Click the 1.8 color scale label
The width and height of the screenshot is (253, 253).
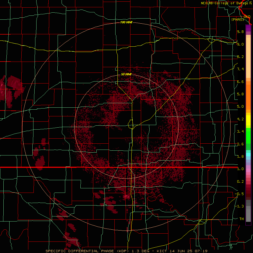tap(240, 157)
